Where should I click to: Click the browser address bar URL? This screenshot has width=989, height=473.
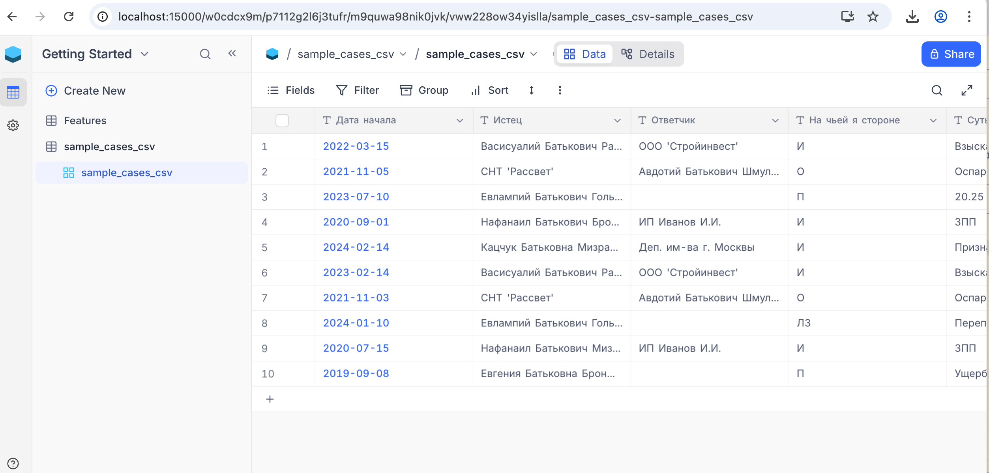[435, 17]
